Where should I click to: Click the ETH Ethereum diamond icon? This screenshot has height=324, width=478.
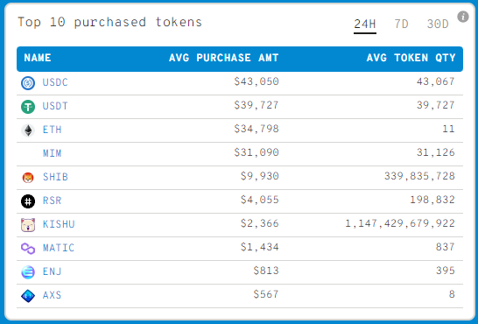tap(28, 130)
